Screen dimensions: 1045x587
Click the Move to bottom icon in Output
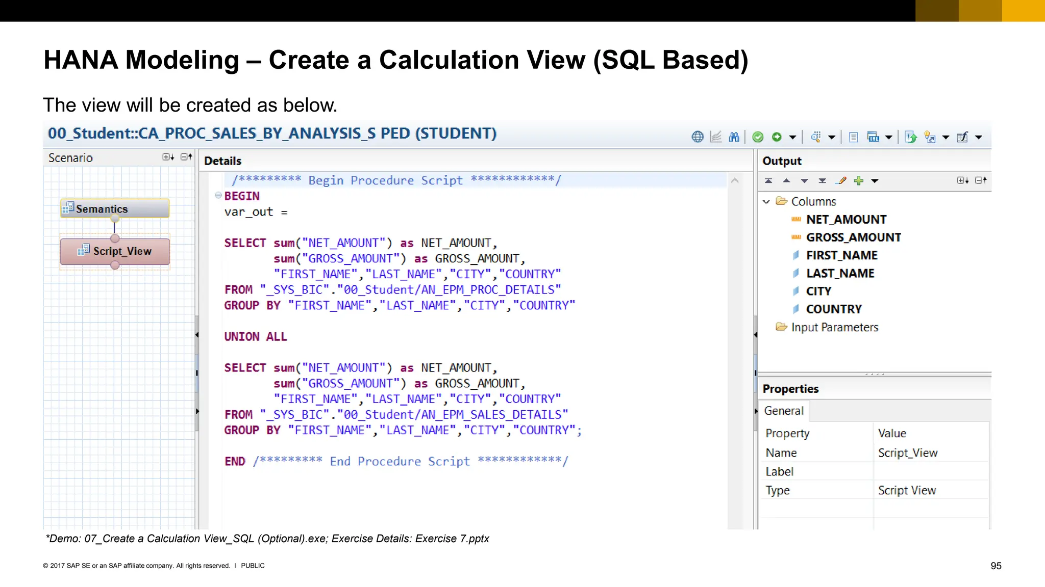coord(822,181)
